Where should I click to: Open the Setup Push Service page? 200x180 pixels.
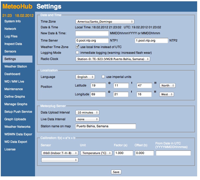click(x=18, y=112)
